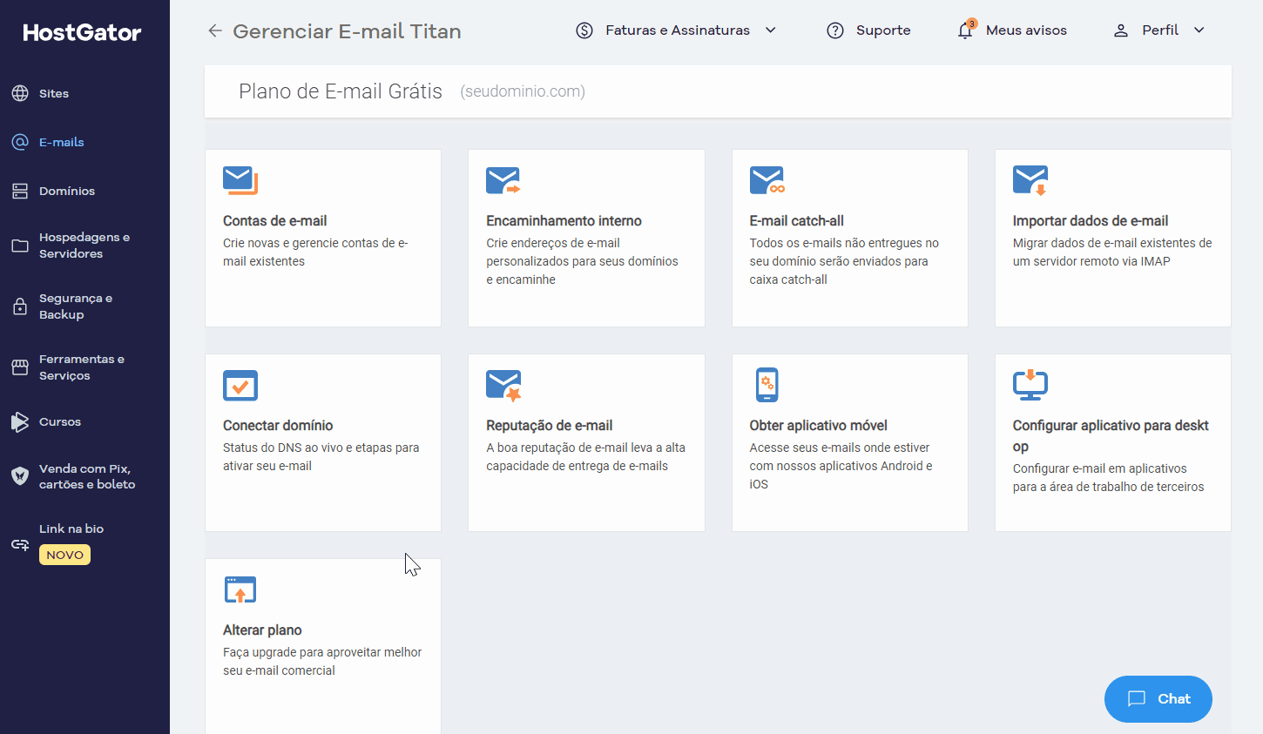Click the Segurança e Backup lock icon
This screenshot has height=734, width=1263.
pyautogui.click(x=20, y=306)
